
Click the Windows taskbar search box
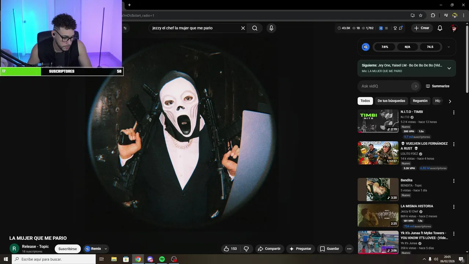tap(54, 259)
